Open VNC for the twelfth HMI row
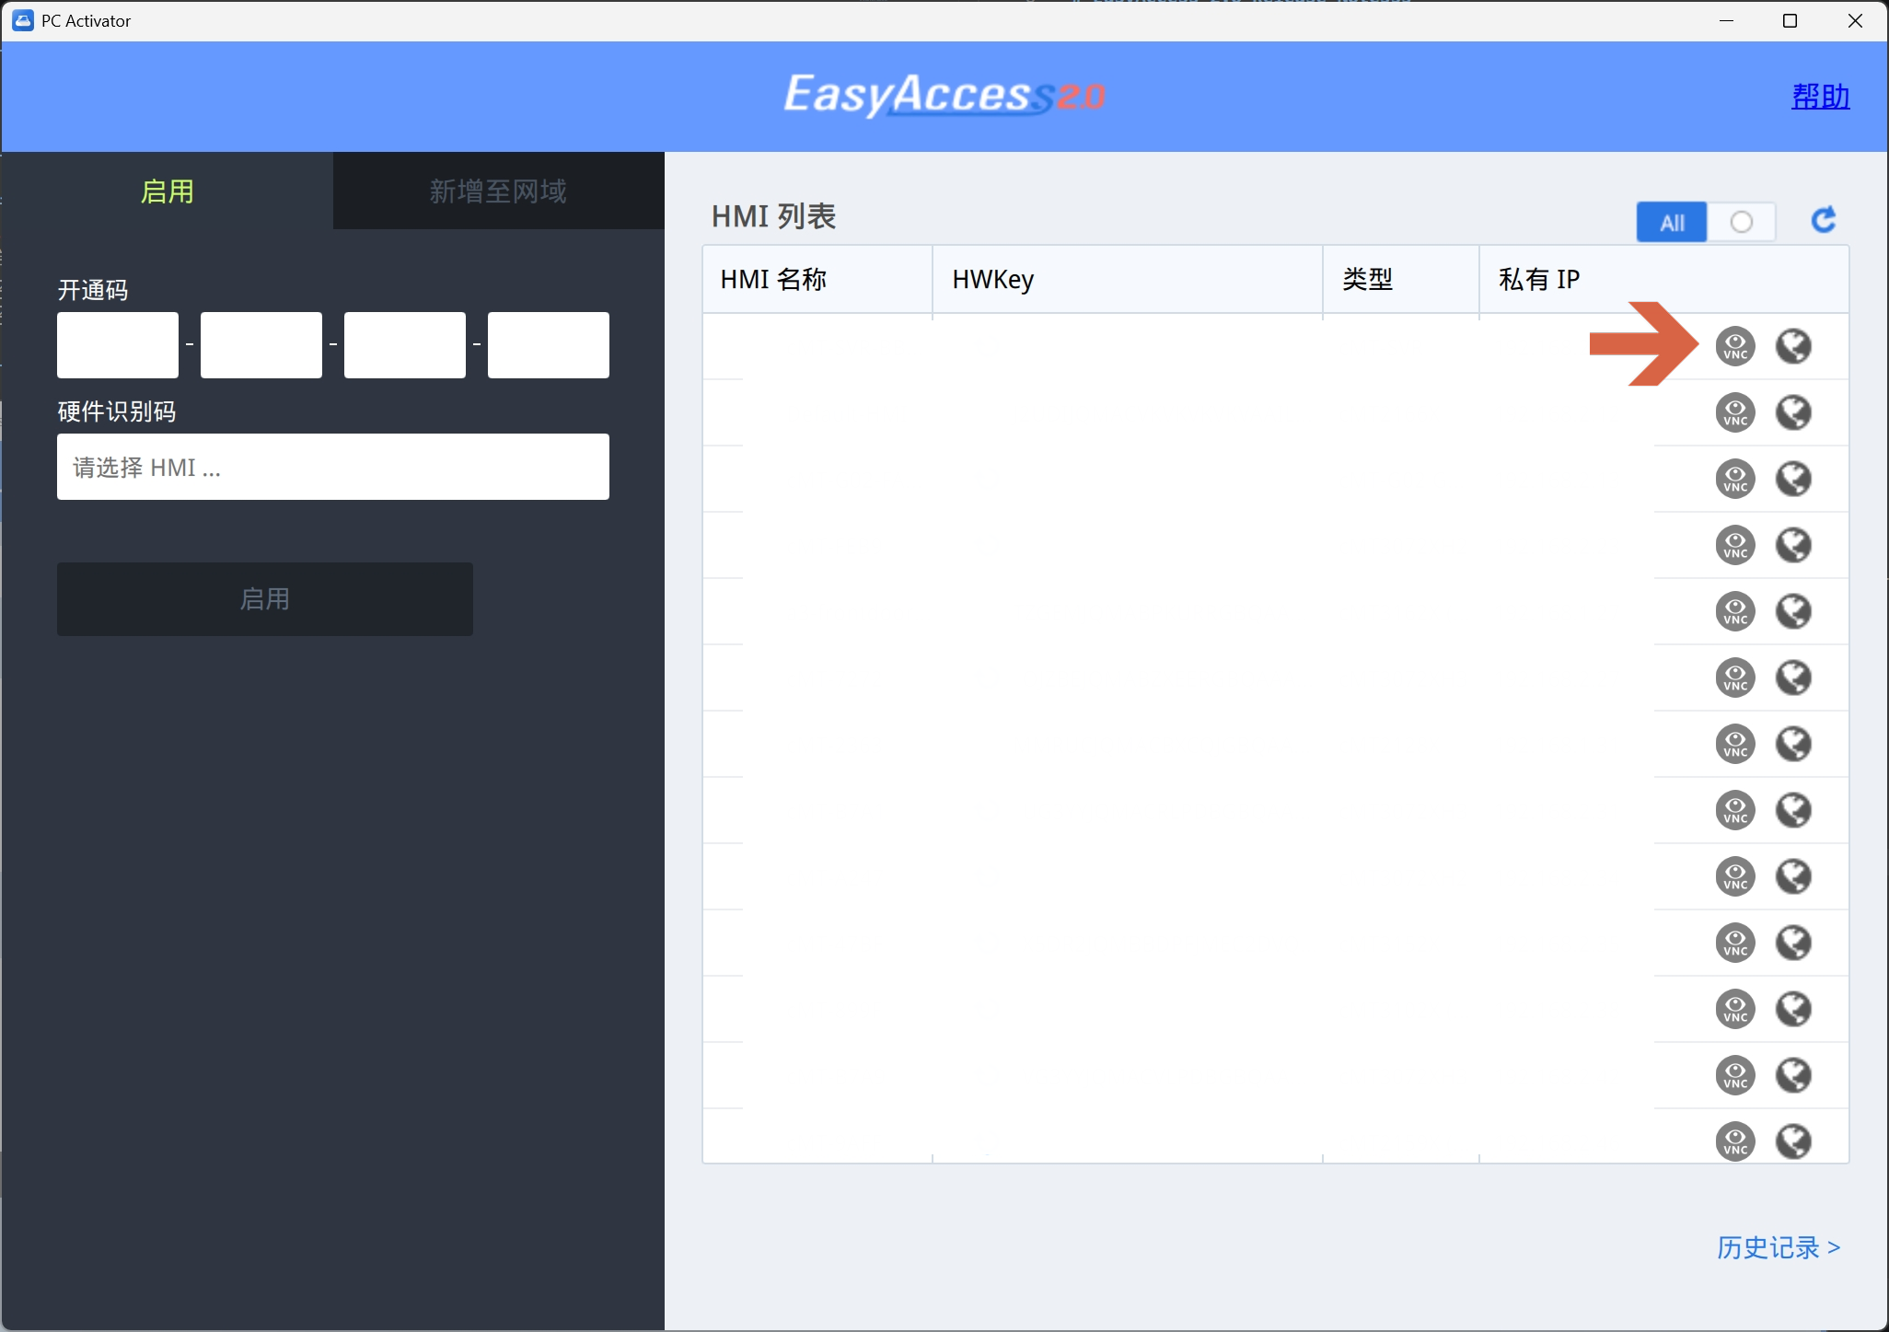The height and width of the screenshot is (1332, 1889). pyautogui.click(x=1735, y=1075)
